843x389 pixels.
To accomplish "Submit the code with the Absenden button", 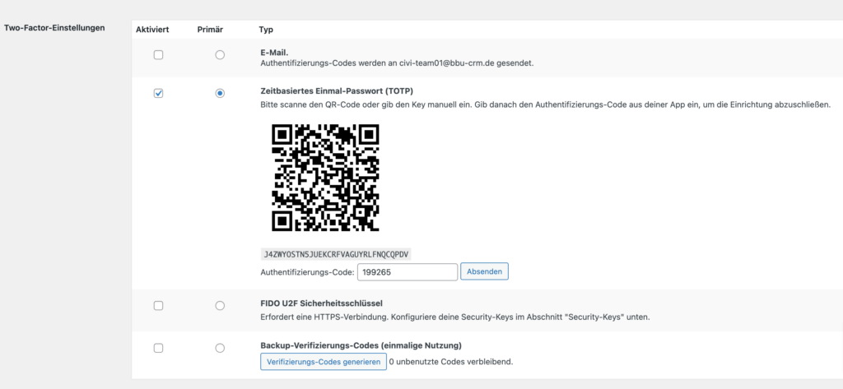I will pos(484,272).
